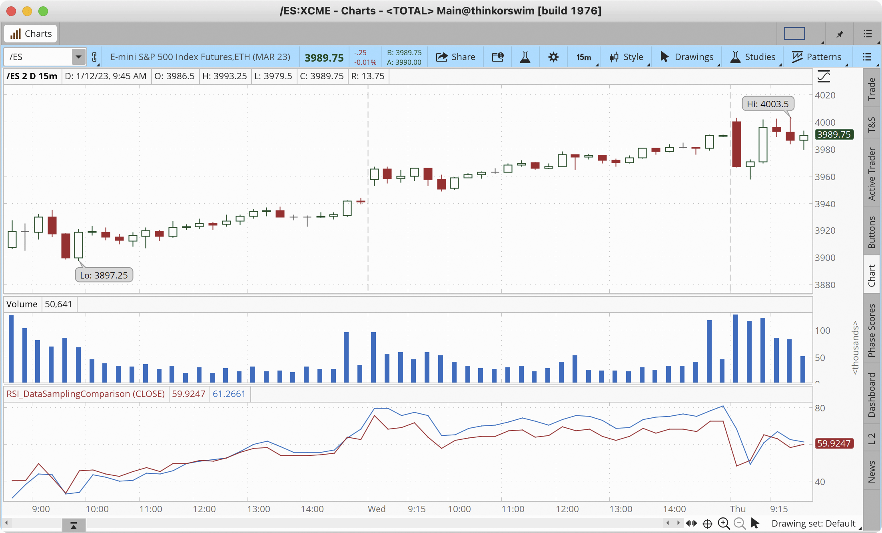Click the small right arrow scroll button near bottom tools
The height and width of the screenshot is (533, 882).
pyautogui.click(x=678, y=523)
